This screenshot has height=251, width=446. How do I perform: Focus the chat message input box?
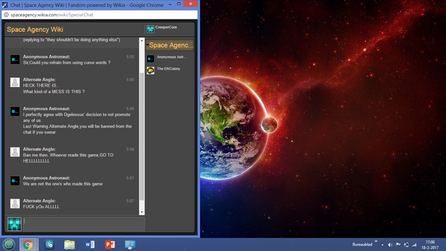click(x=84, y=223)
